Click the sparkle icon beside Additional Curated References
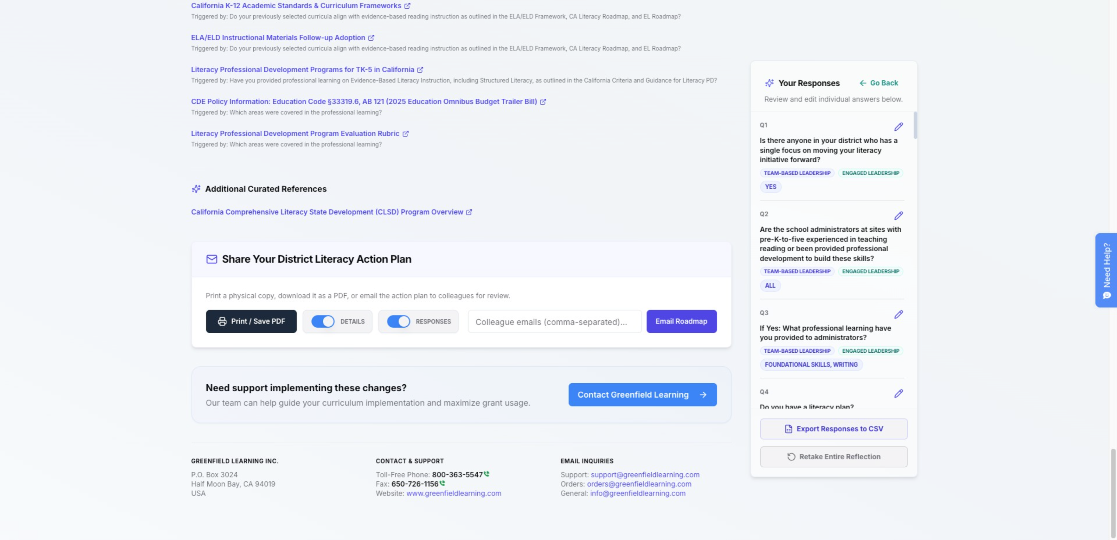 click(196, 189)
